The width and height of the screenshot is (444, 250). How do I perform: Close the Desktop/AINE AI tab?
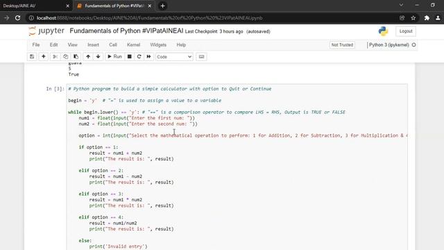click(68, 6)
